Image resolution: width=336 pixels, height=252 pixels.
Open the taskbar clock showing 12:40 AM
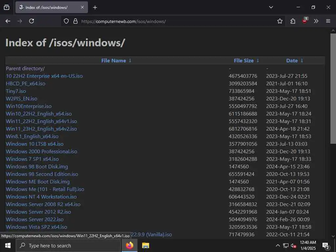click(x=308, y=245)
